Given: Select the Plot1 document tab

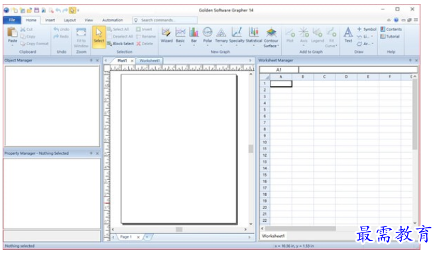Looking at the screenshot, I should pos(122,60).
